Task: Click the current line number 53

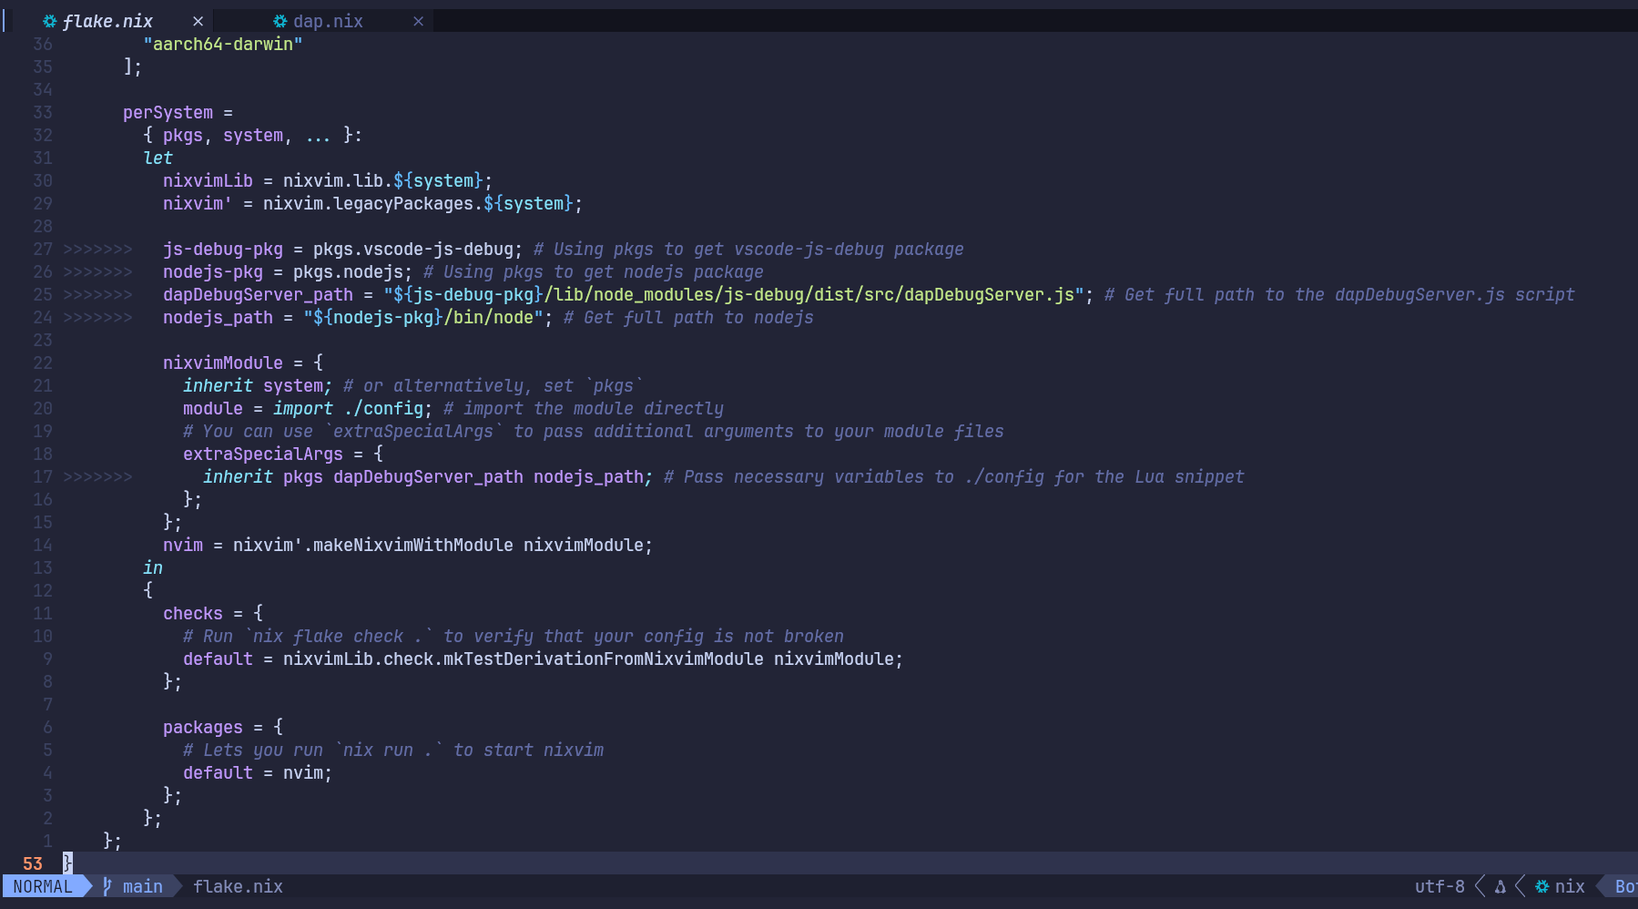Action: tap(33, 863)
